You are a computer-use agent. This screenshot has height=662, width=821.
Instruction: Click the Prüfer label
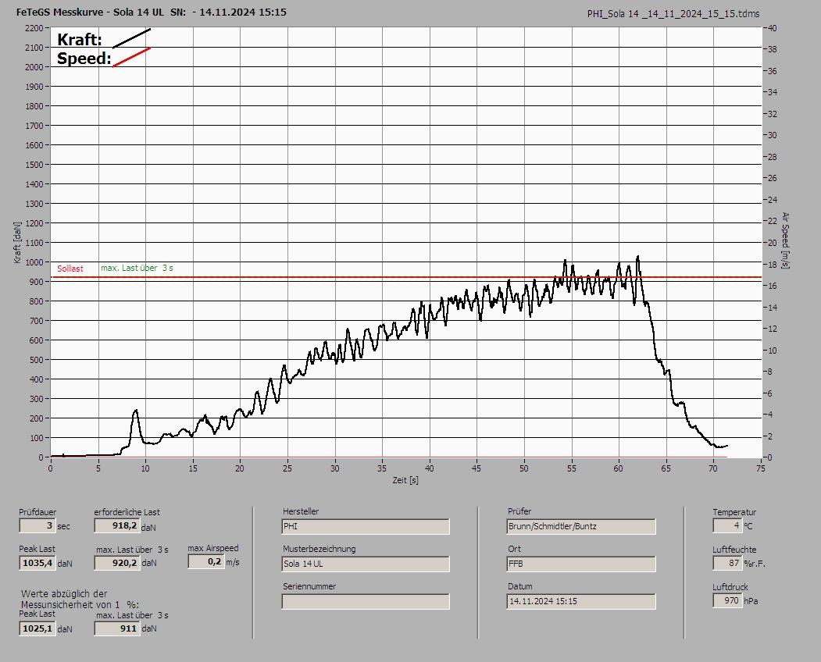[x=519, y=511]
